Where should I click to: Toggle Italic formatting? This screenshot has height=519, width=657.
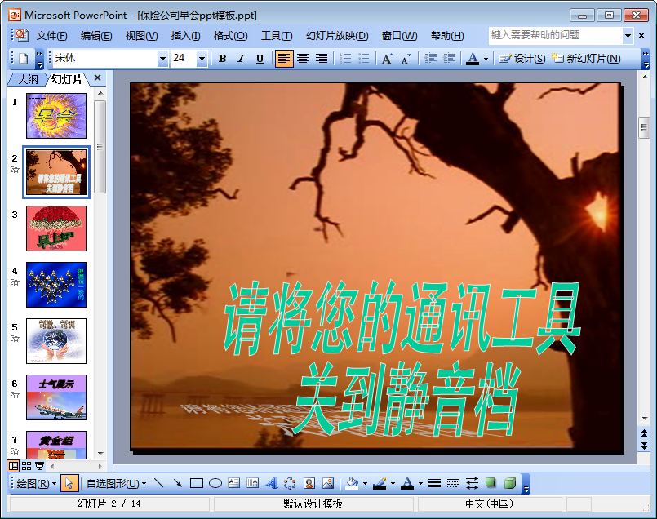pyautogui.click(x=241, y=59)
